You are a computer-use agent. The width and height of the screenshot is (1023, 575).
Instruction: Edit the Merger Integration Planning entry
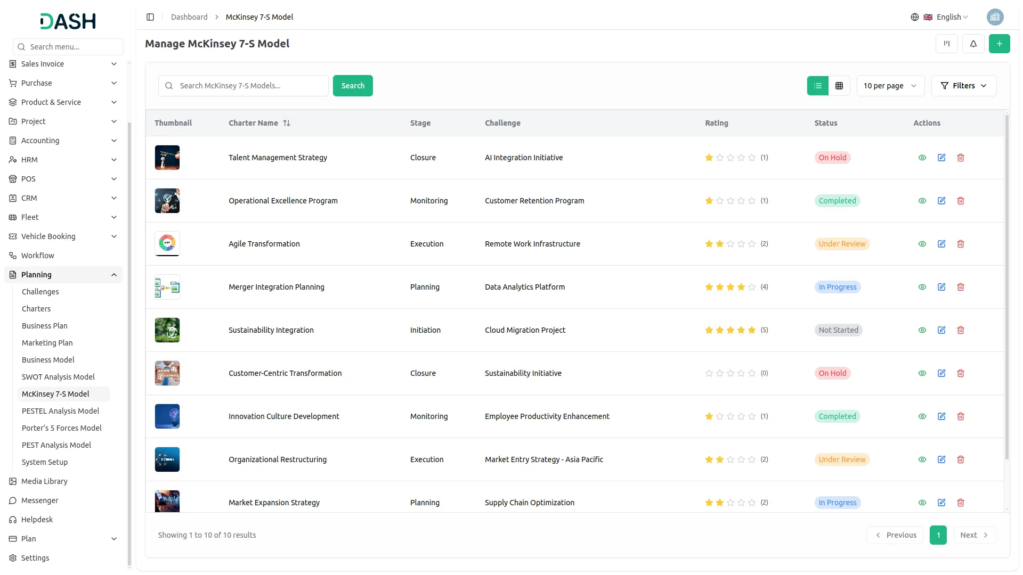point(941,287)
